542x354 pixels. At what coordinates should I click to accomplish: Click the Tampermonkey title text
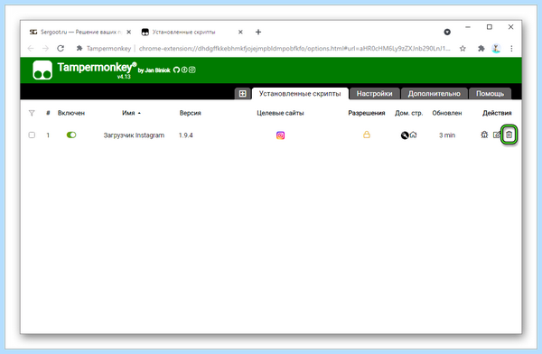97,67
